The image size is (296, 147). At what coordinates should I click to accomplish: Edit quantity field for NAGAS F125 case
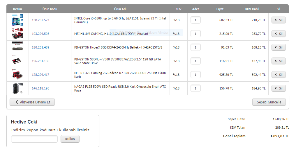click(x=195, y=88)
